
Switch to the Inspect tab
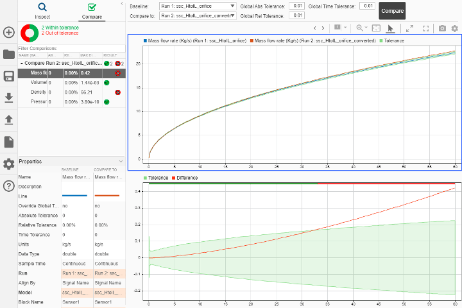(x=42, y=11)
